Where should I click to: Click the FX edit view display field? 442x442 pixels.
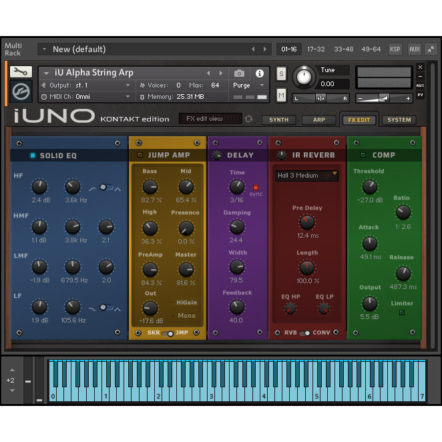coord(210,119)
